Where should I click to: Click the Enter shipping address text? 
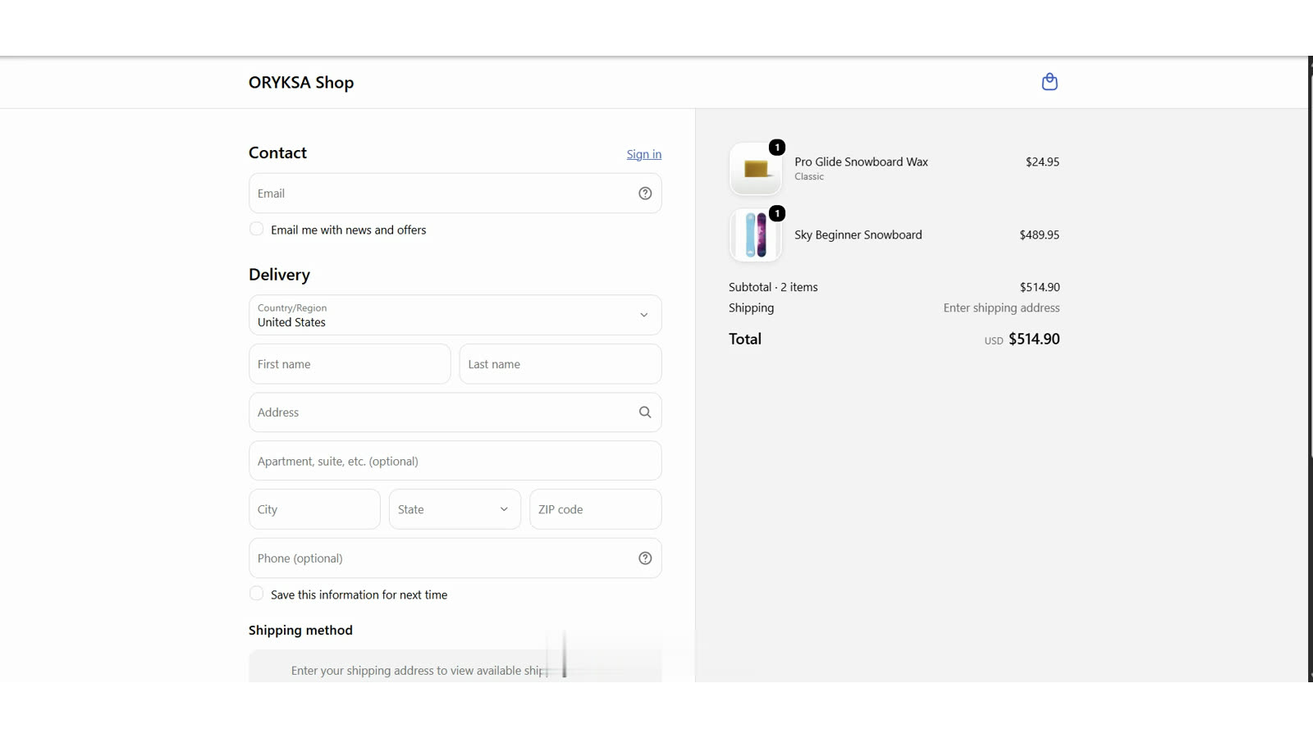[1001, 307]
